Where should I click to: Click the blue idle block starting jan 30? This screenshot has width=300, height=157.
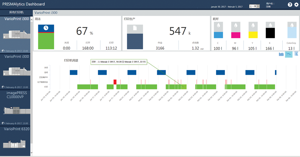pyautogui.click(x=74, y=73)
